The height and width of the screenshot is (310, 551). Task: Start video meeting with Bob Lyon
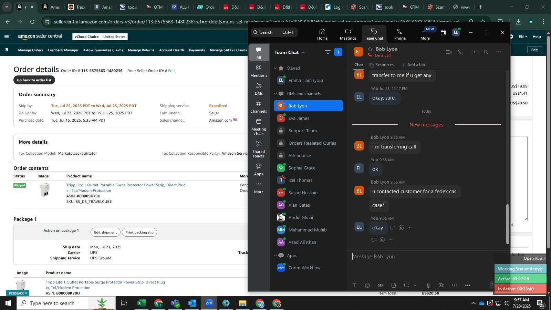pyautogui.click(x=448, y=52)
